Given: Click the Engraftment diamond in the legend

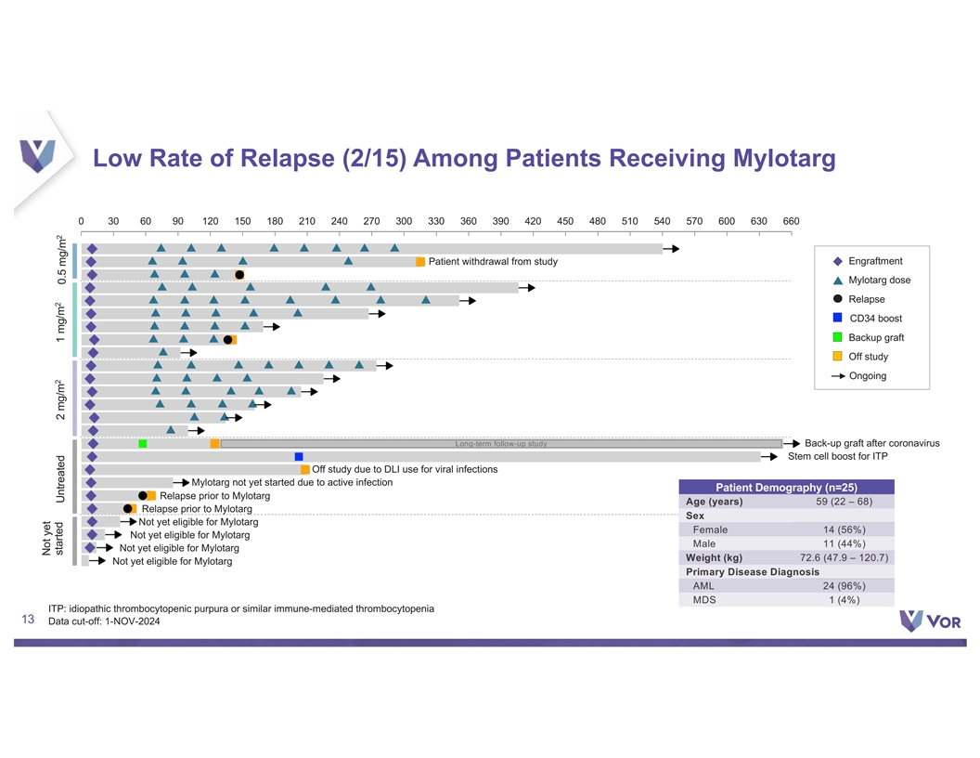Looking at the screenshot, I should tap(837, 261).
